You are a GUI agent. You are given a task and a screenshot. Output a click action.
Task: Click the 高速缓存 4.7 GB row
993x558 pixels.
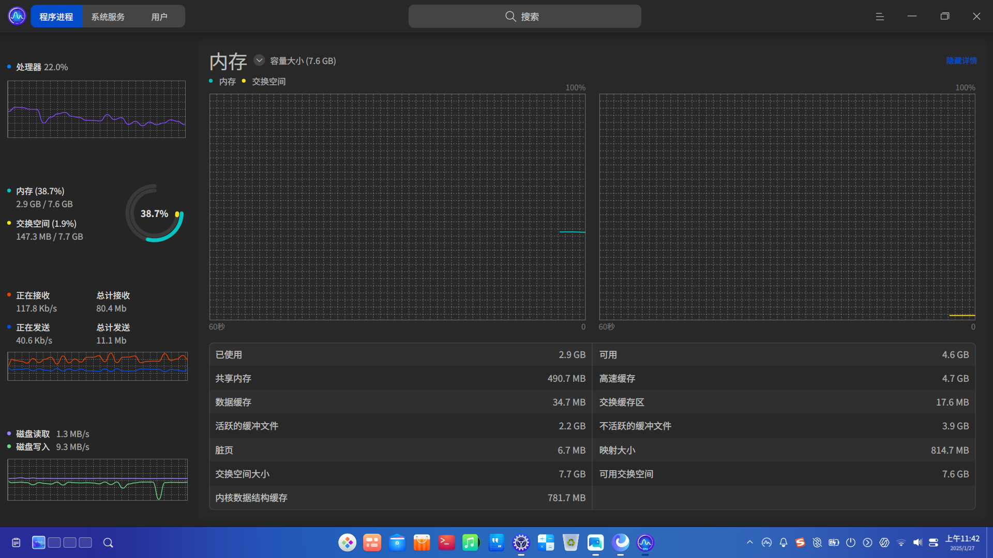point(784,379)
